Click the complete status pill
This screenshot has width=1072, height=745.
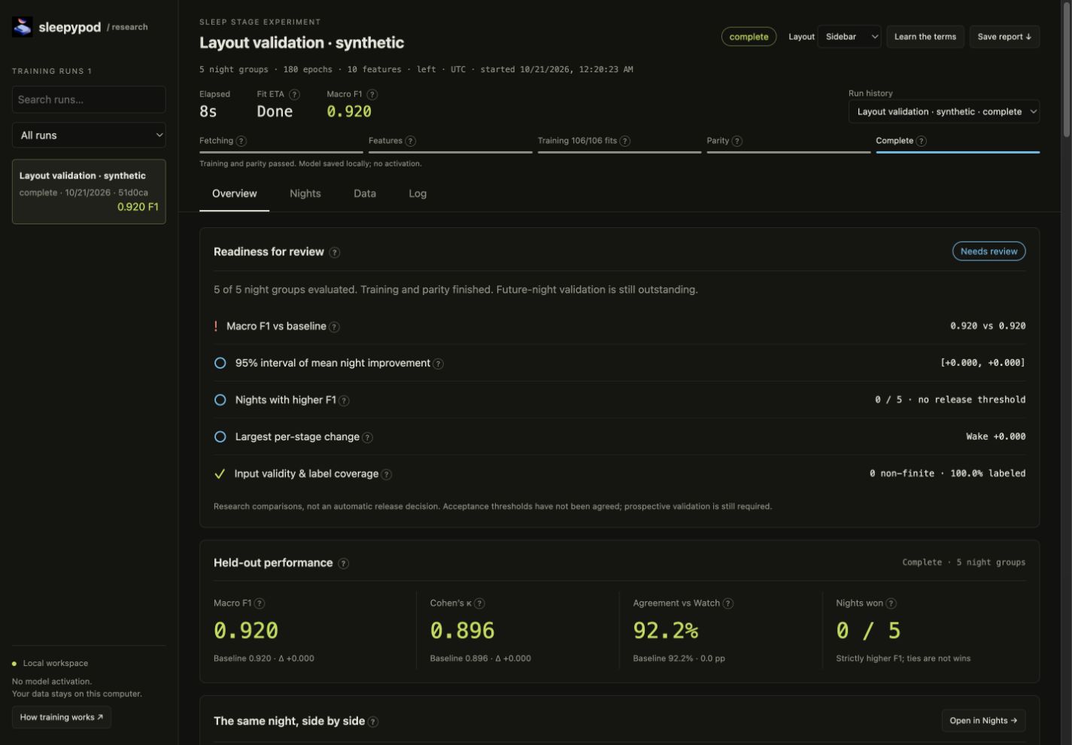pos(749,36)
